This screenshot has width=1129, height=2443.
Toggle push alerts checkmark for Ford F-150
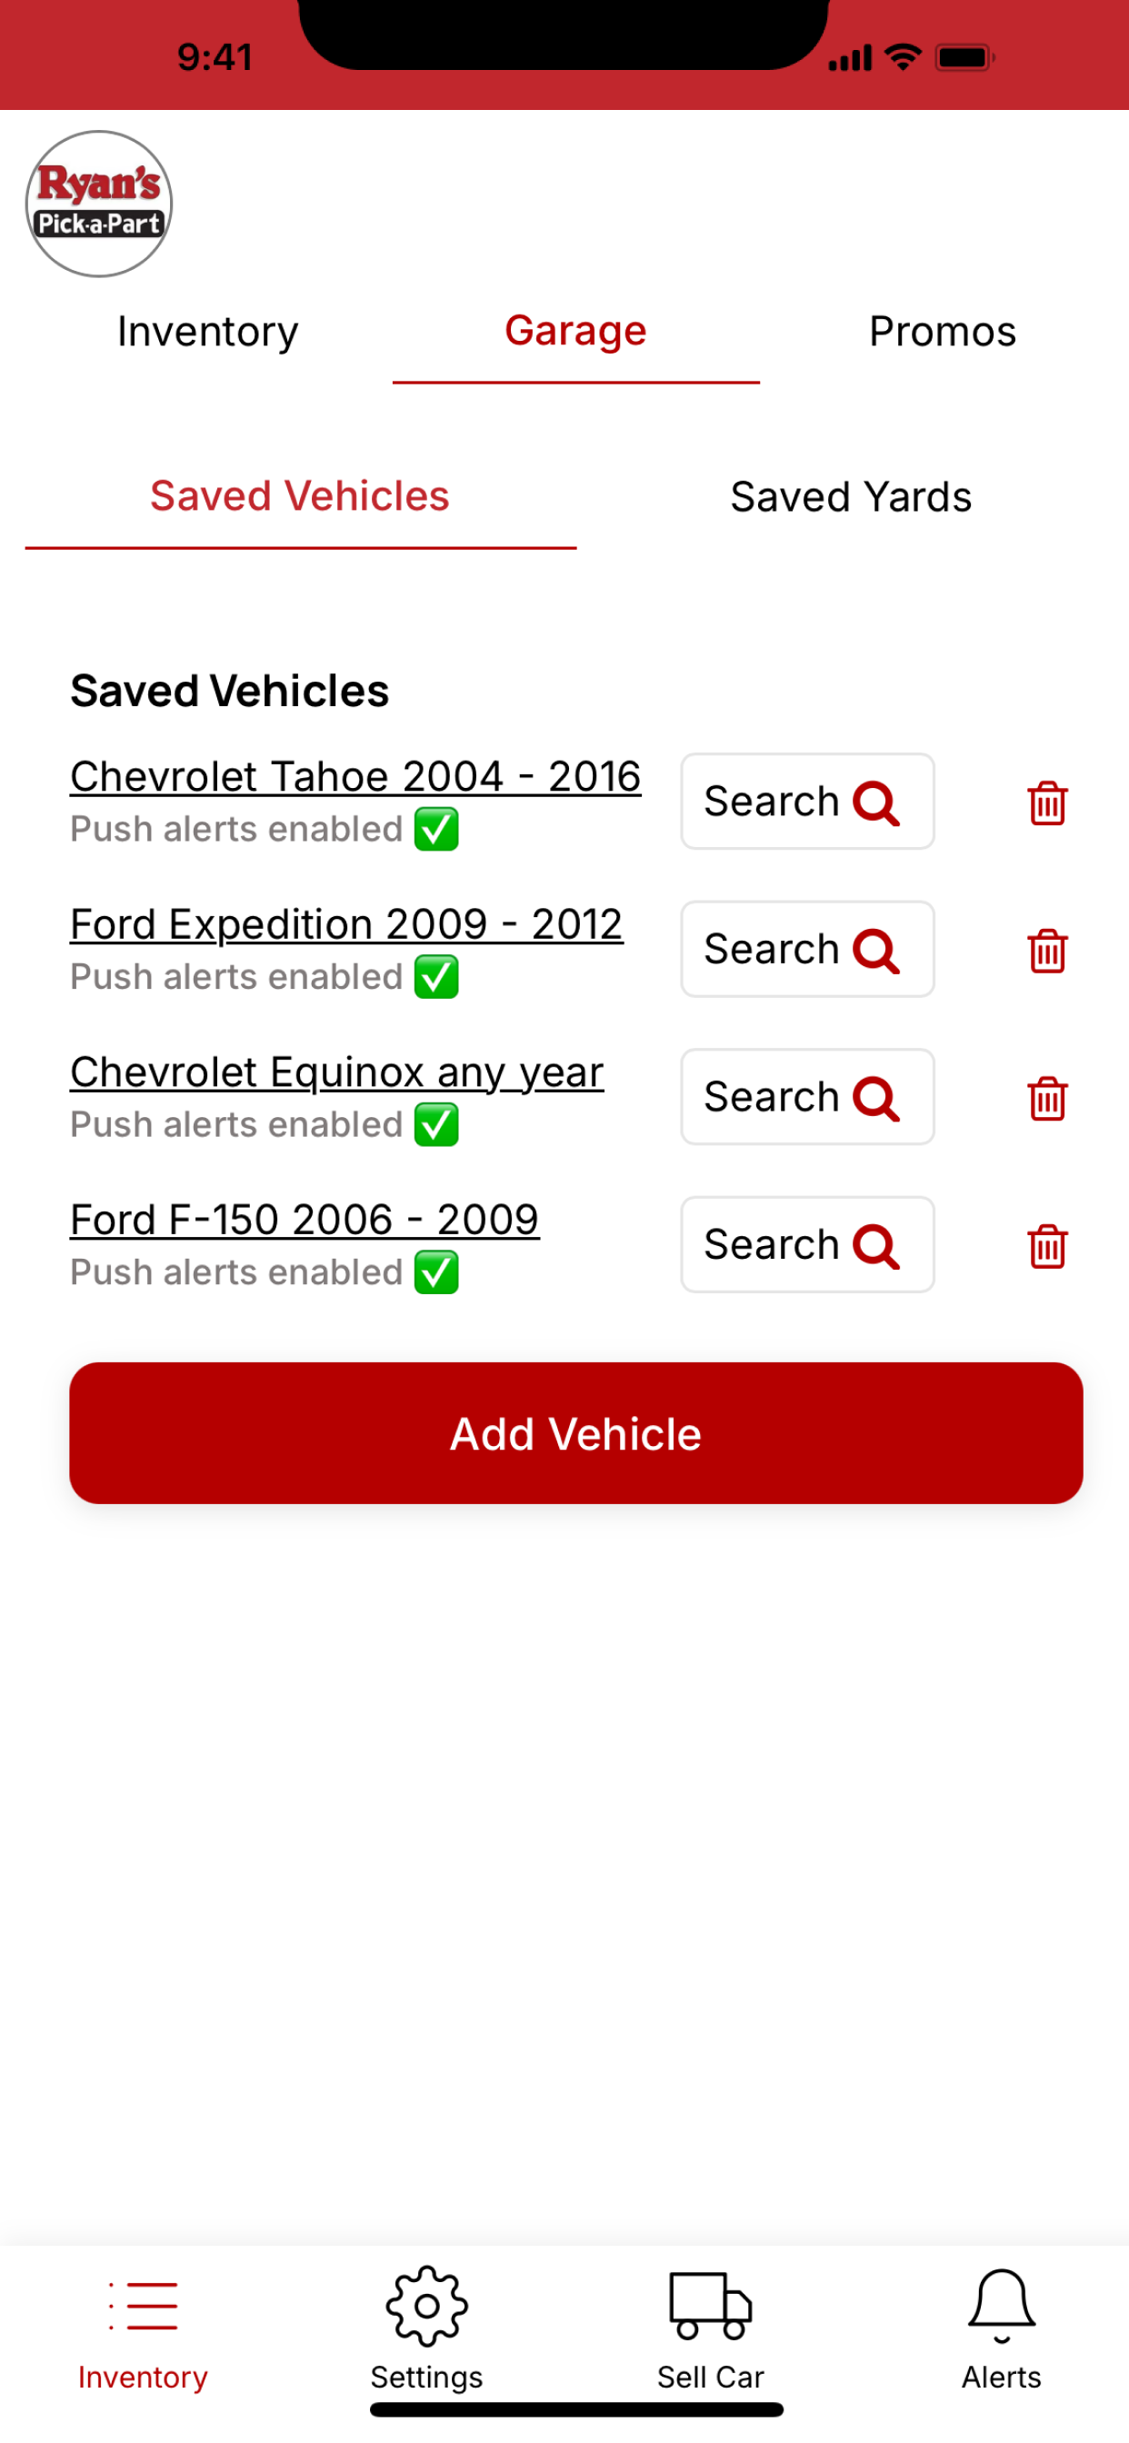436,1273
